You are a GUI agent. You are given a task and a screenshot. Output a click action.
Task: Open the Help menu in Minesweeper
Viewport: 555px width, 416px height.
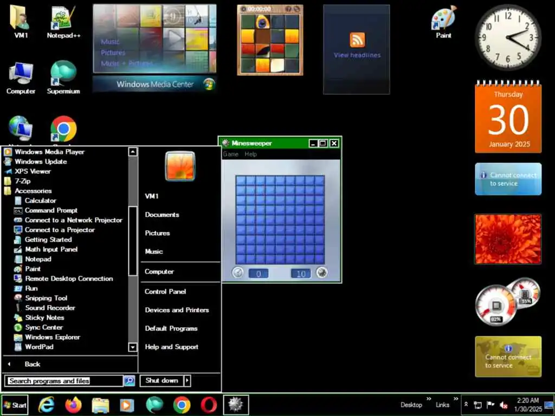click(x=250, y=154)
